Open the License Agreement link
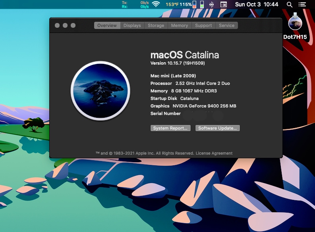Screen dimensions: 315x232 [214, 153]
